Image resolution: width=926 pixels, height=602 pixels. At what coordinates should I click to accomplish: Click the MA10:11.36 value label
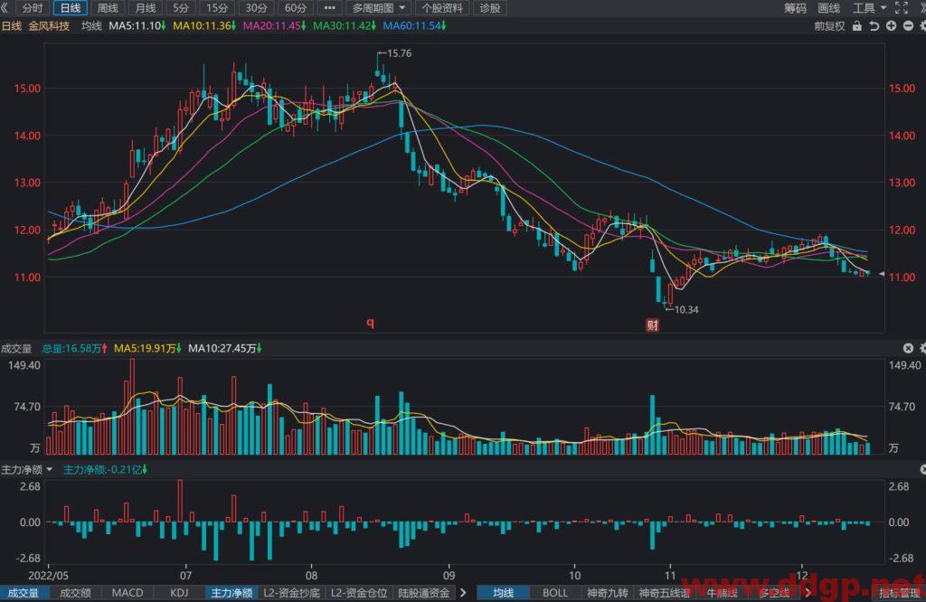coord(204,26)
